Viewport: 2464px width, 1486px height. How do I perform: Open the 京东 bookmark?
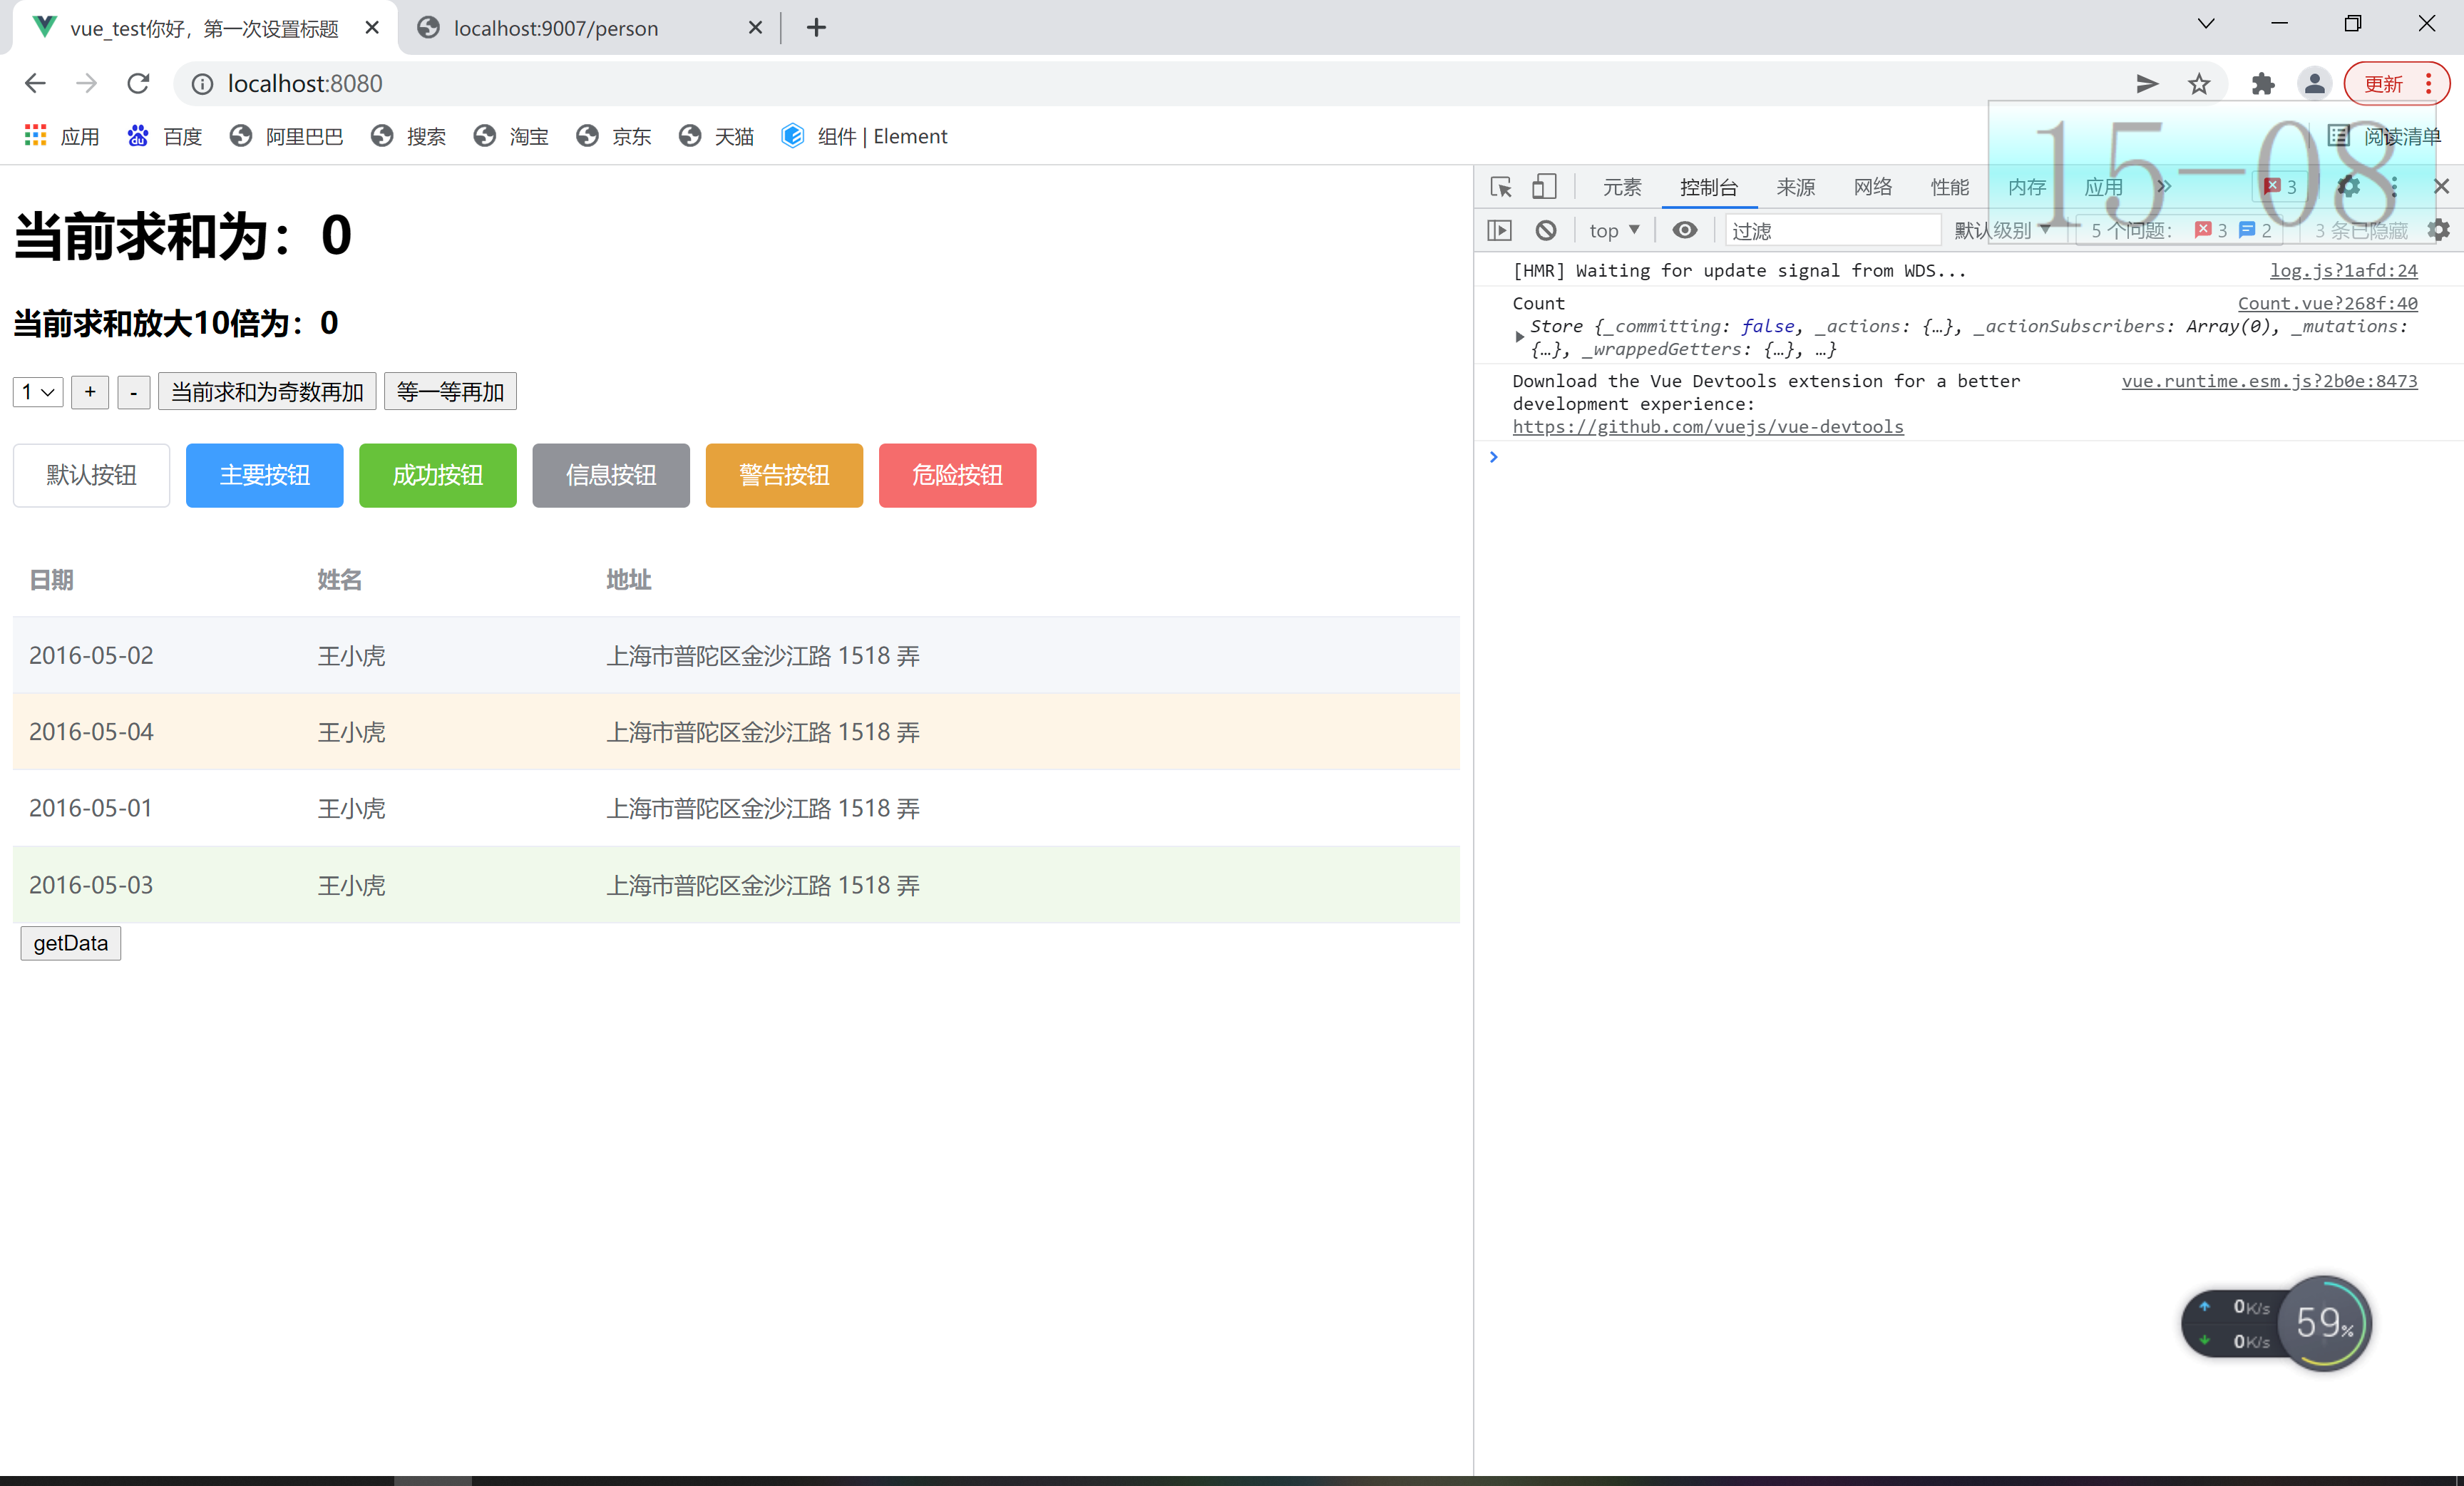pyautogui.click(x=614, y=136)
